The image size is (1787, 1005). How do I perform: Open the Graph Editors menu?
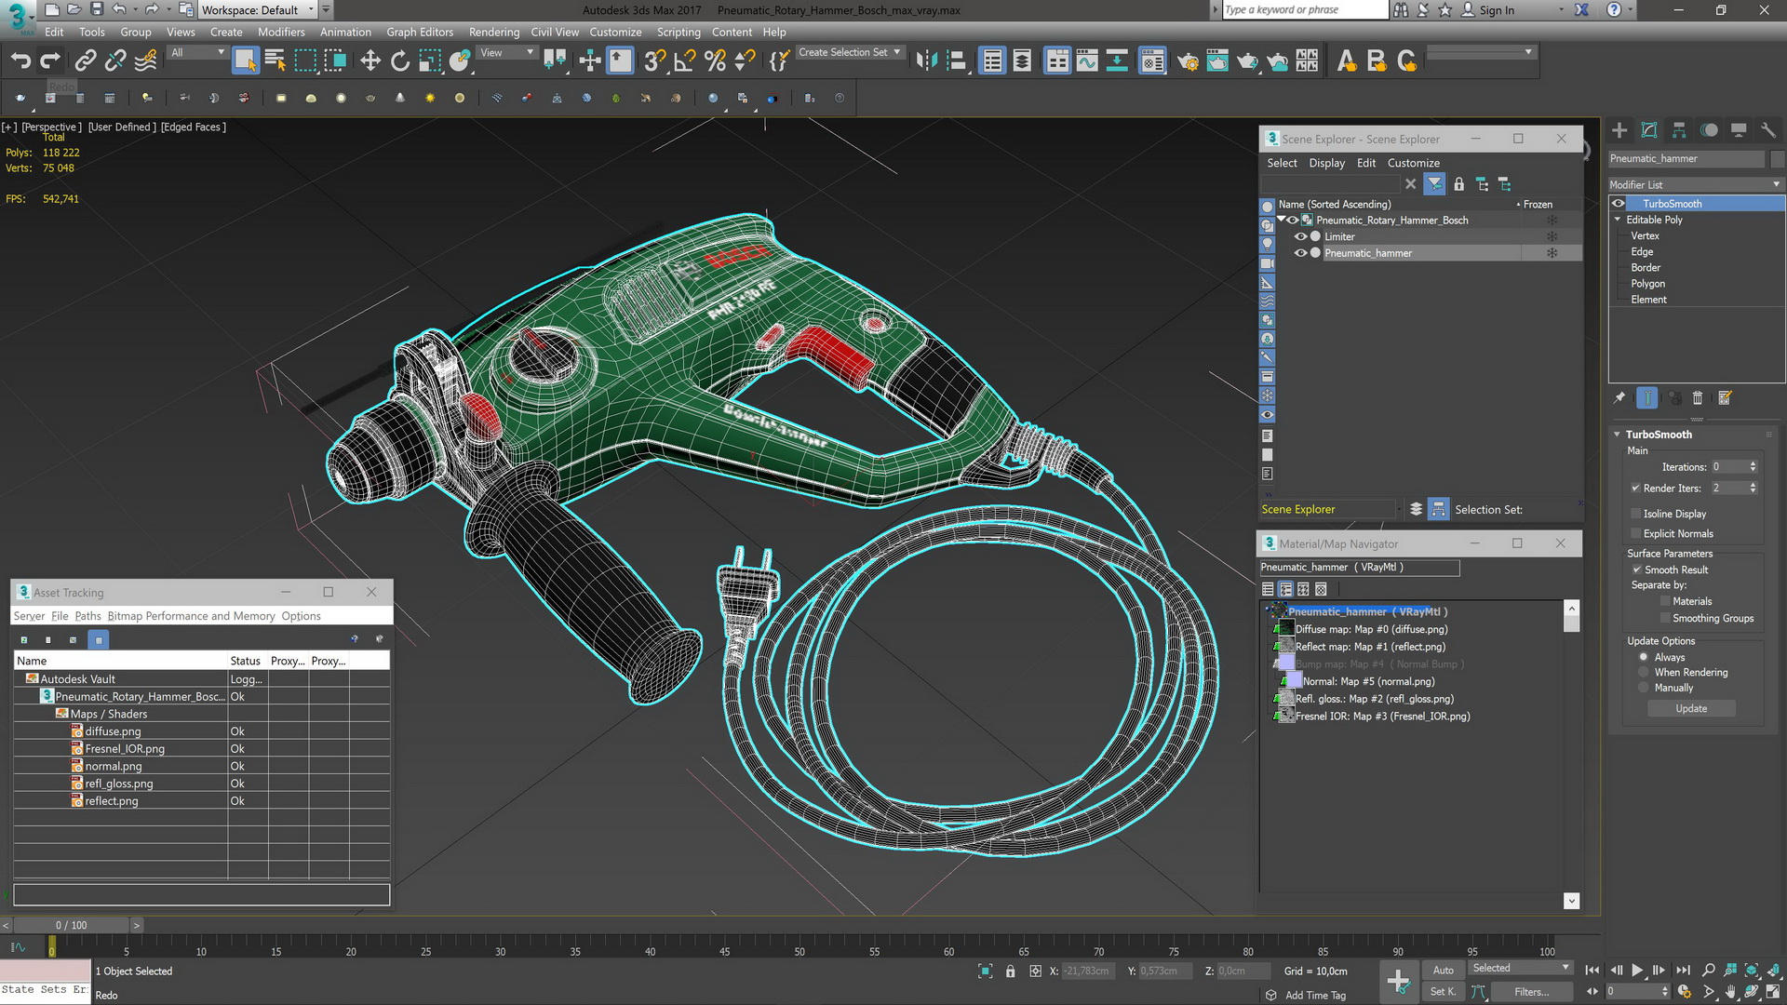pos(420,32)
